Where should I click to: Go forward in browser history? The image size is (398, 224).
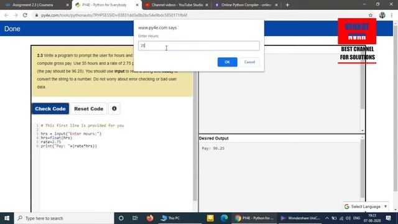point(16,15)
